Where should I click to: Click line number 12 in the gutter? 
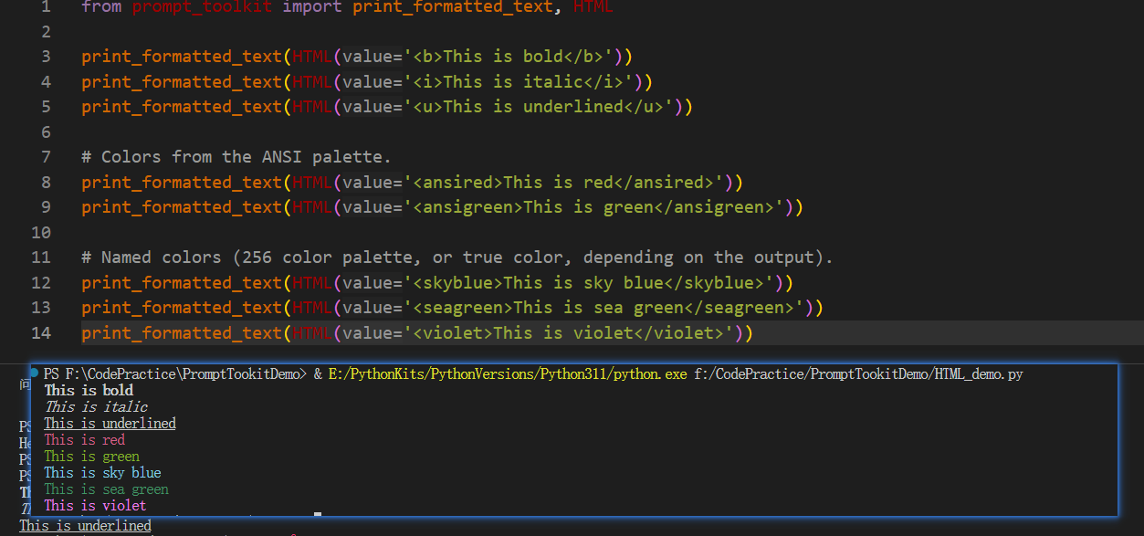click(x=41, y=283)
